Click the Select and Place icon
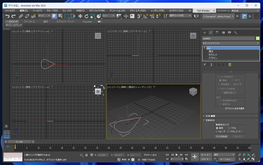The height and width of the screenshot is (165, 263). pos(99,16)
